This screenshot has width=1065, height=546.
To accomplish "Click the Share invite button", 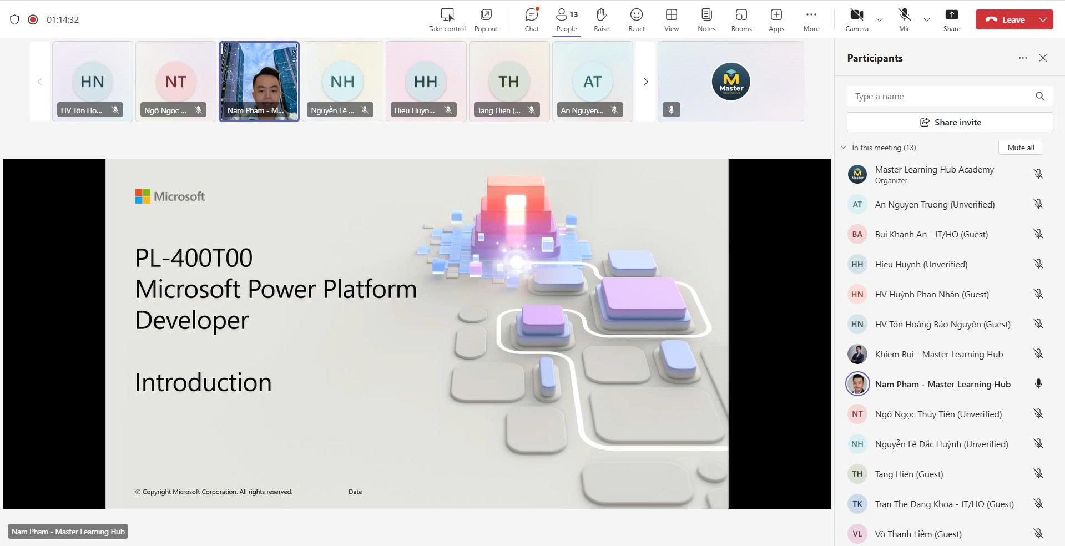I will tap(950, 122).
